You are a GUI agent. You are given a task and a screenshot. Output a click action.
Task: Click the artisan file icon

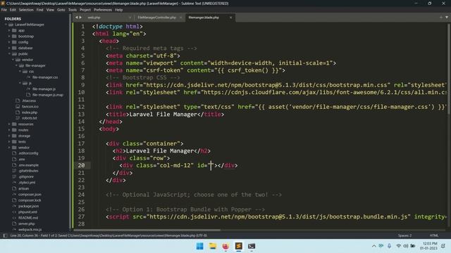(14, 188)
